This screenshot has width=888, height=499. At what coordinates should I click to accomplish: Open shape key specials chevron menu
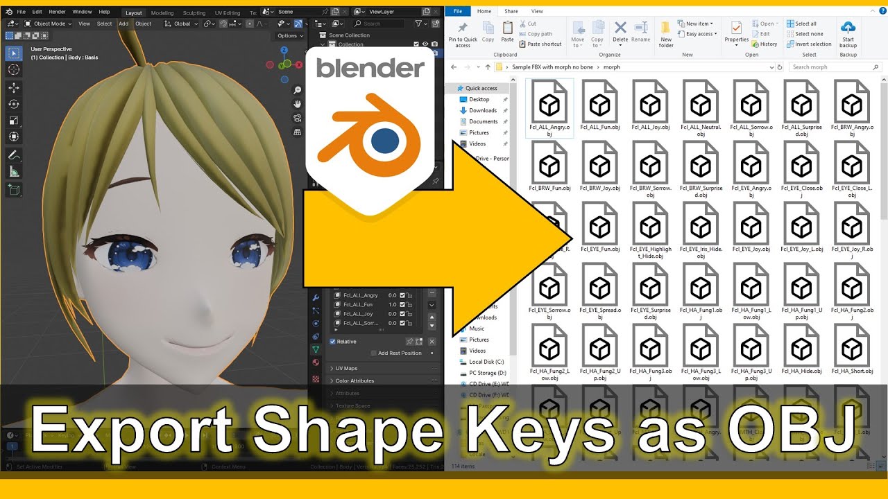[432, 306]
